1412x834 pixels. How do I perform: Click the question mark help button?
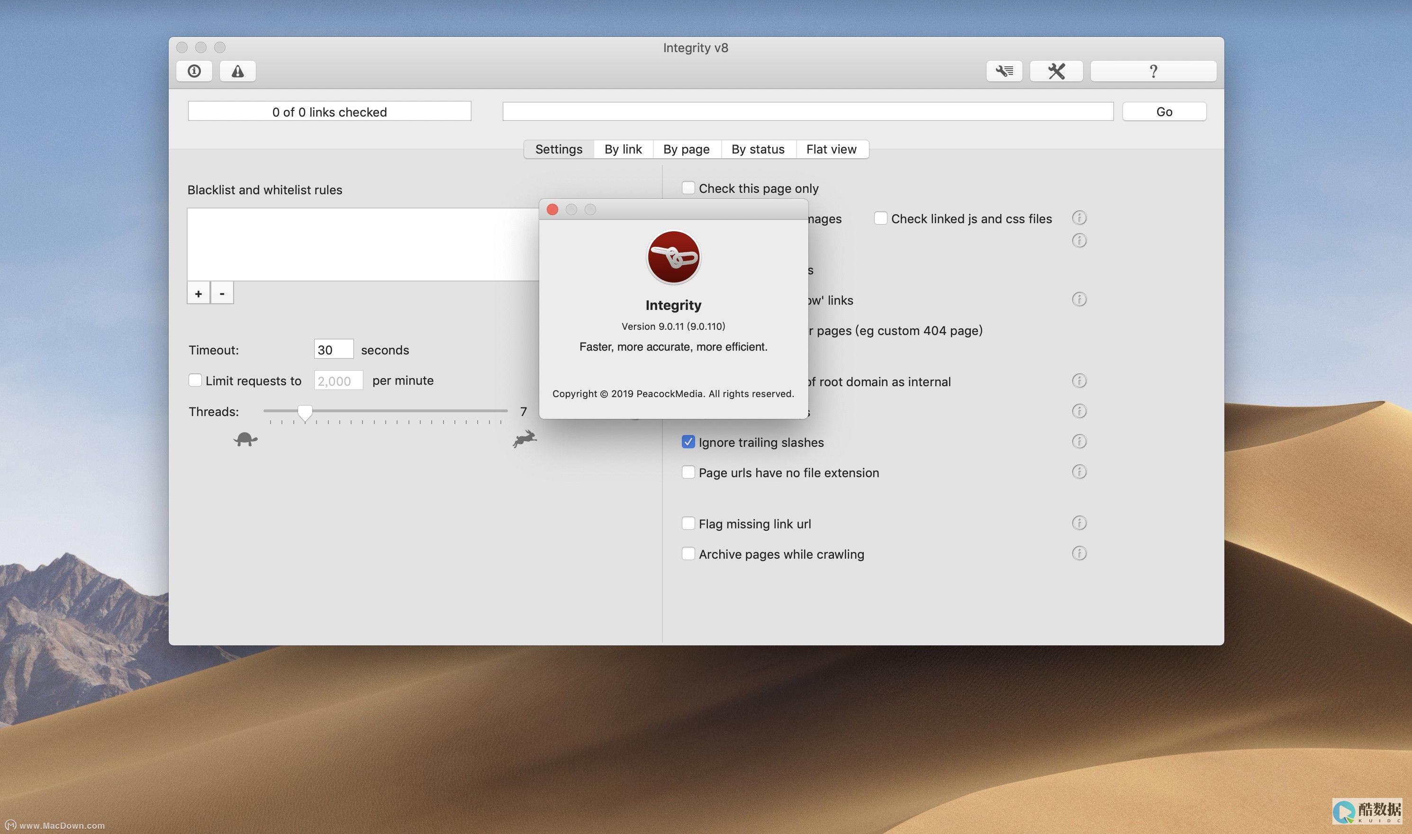point(1153,72)
